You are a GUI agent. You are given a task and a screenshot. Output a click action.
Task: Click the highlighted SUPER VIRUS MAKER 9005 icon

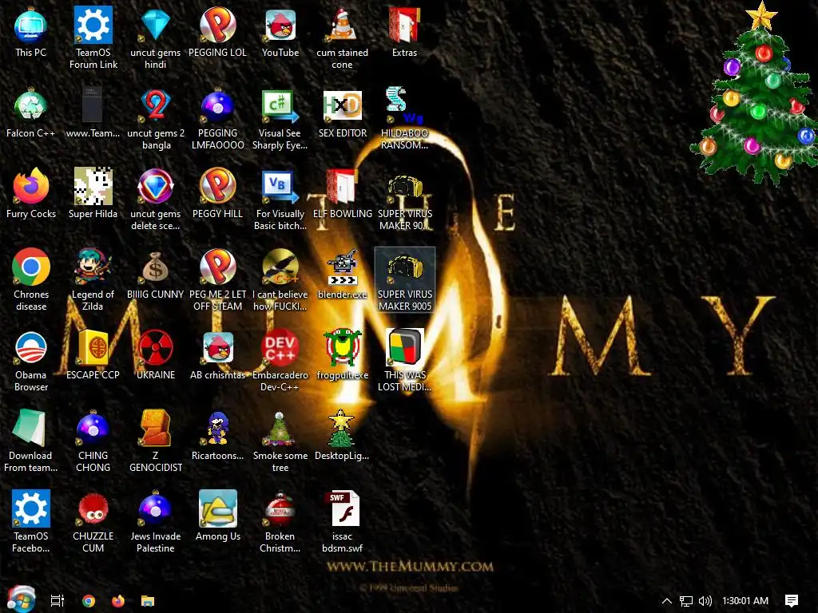404,280
